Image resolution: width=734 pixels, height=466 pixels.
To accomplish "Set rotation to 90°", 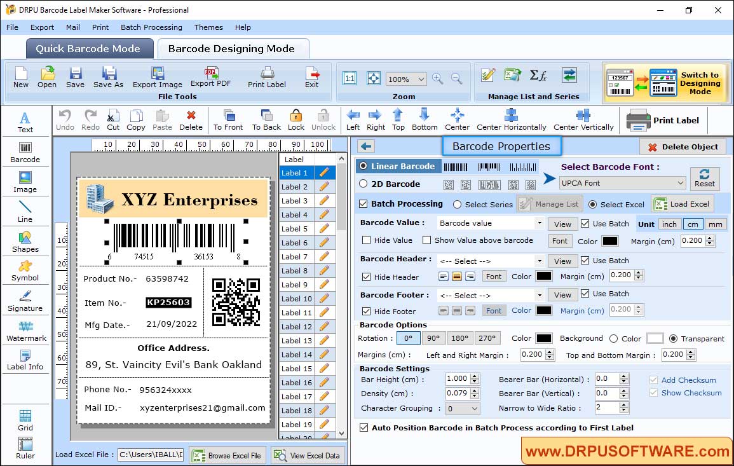I will (x=433, y=338).
